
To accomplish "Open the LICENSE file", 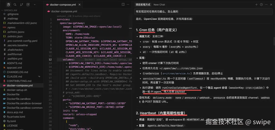I will 12,126.
